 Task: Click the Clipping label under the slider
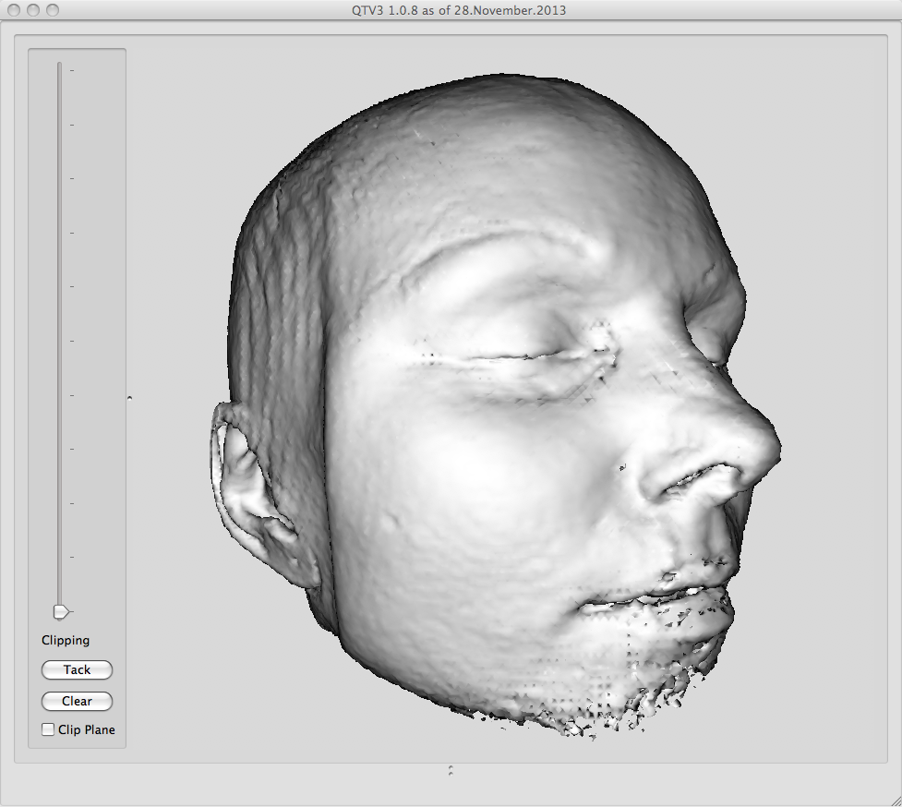click(x=66, y=640)
